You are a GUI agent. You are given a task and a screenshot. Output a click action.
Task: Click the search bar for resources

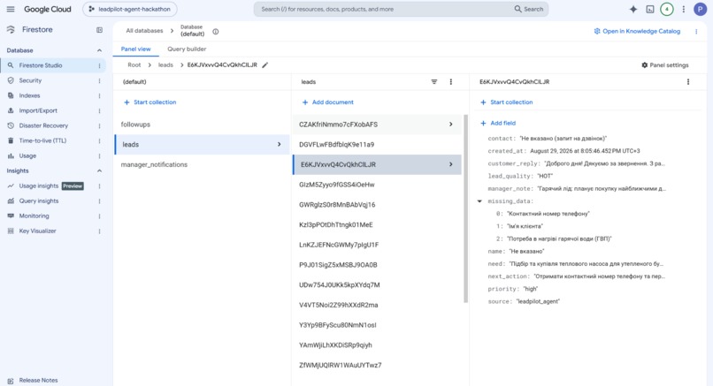pyautogui.click(x=382, y=9)
